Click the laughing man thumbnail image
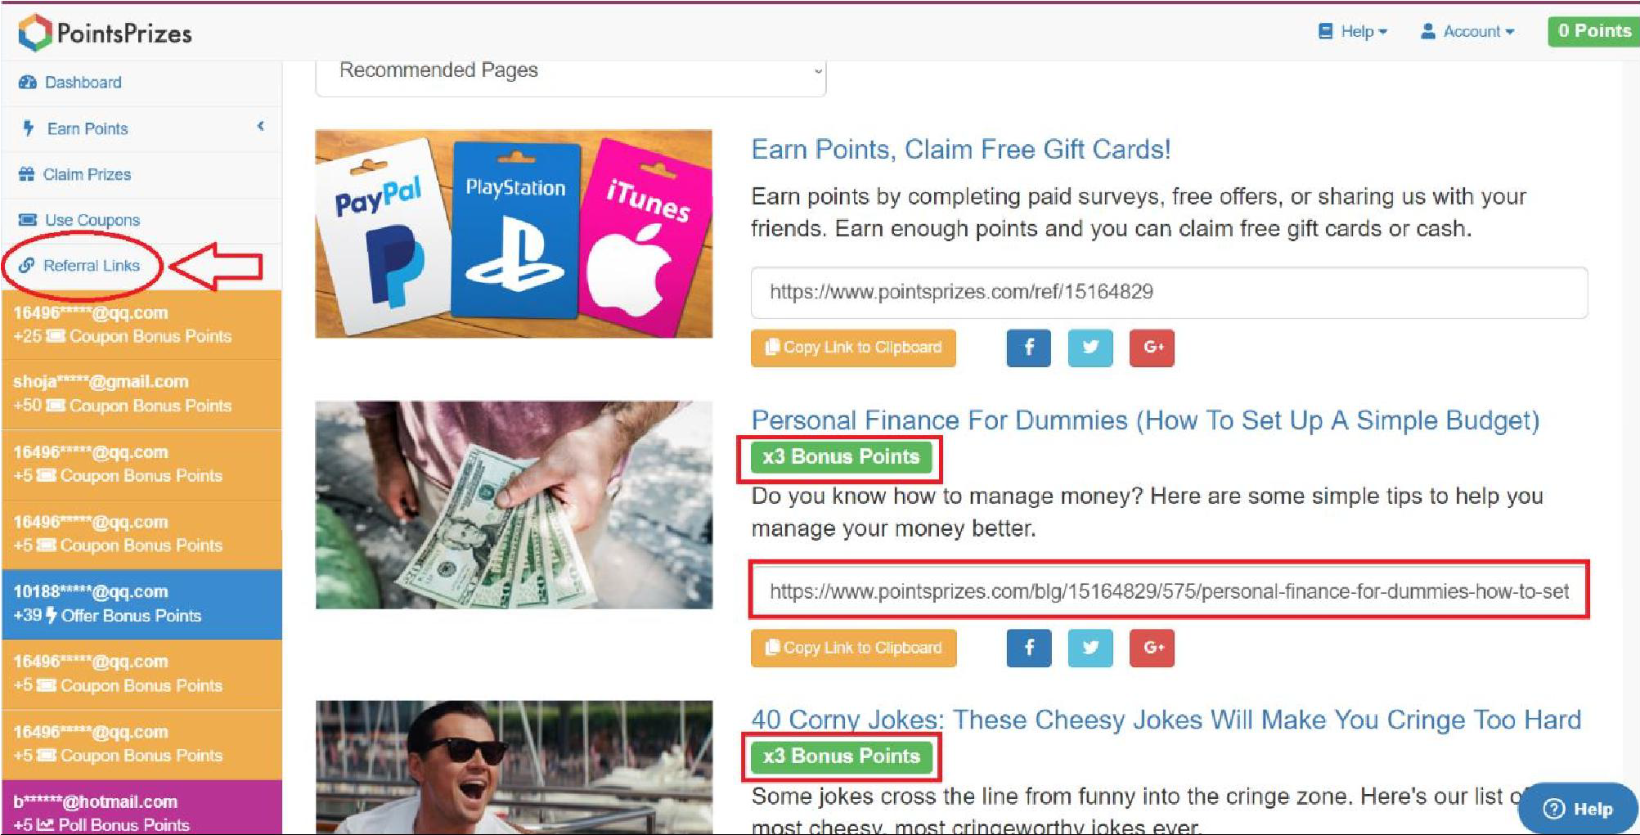1640x835 pixels. coord(514,767)
